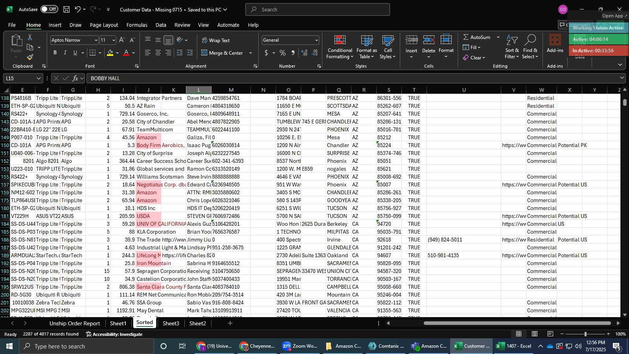The width and height of the screenshot is (629, 354).
Task: Open Sort & Filter dropdown
Action: pyautogui.click(x=512, y=47)
